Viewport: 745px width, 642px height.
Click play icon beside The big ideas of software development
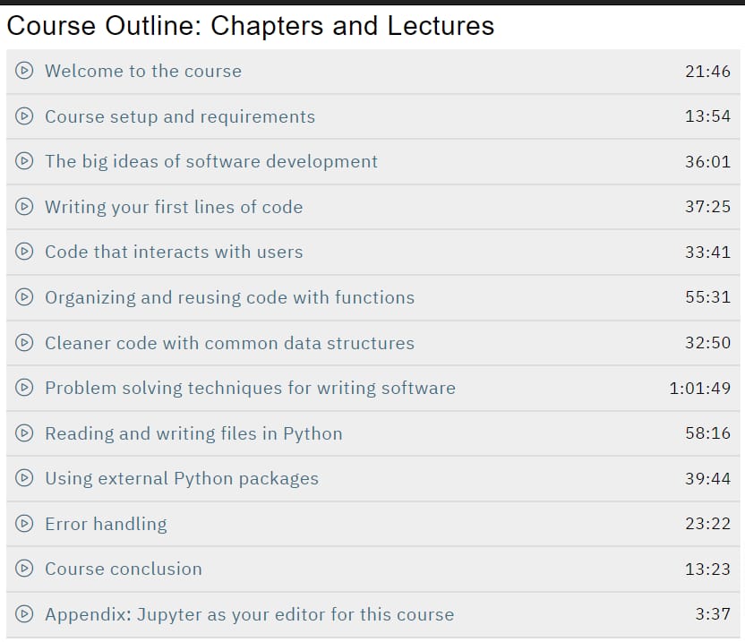pos(24,161)
